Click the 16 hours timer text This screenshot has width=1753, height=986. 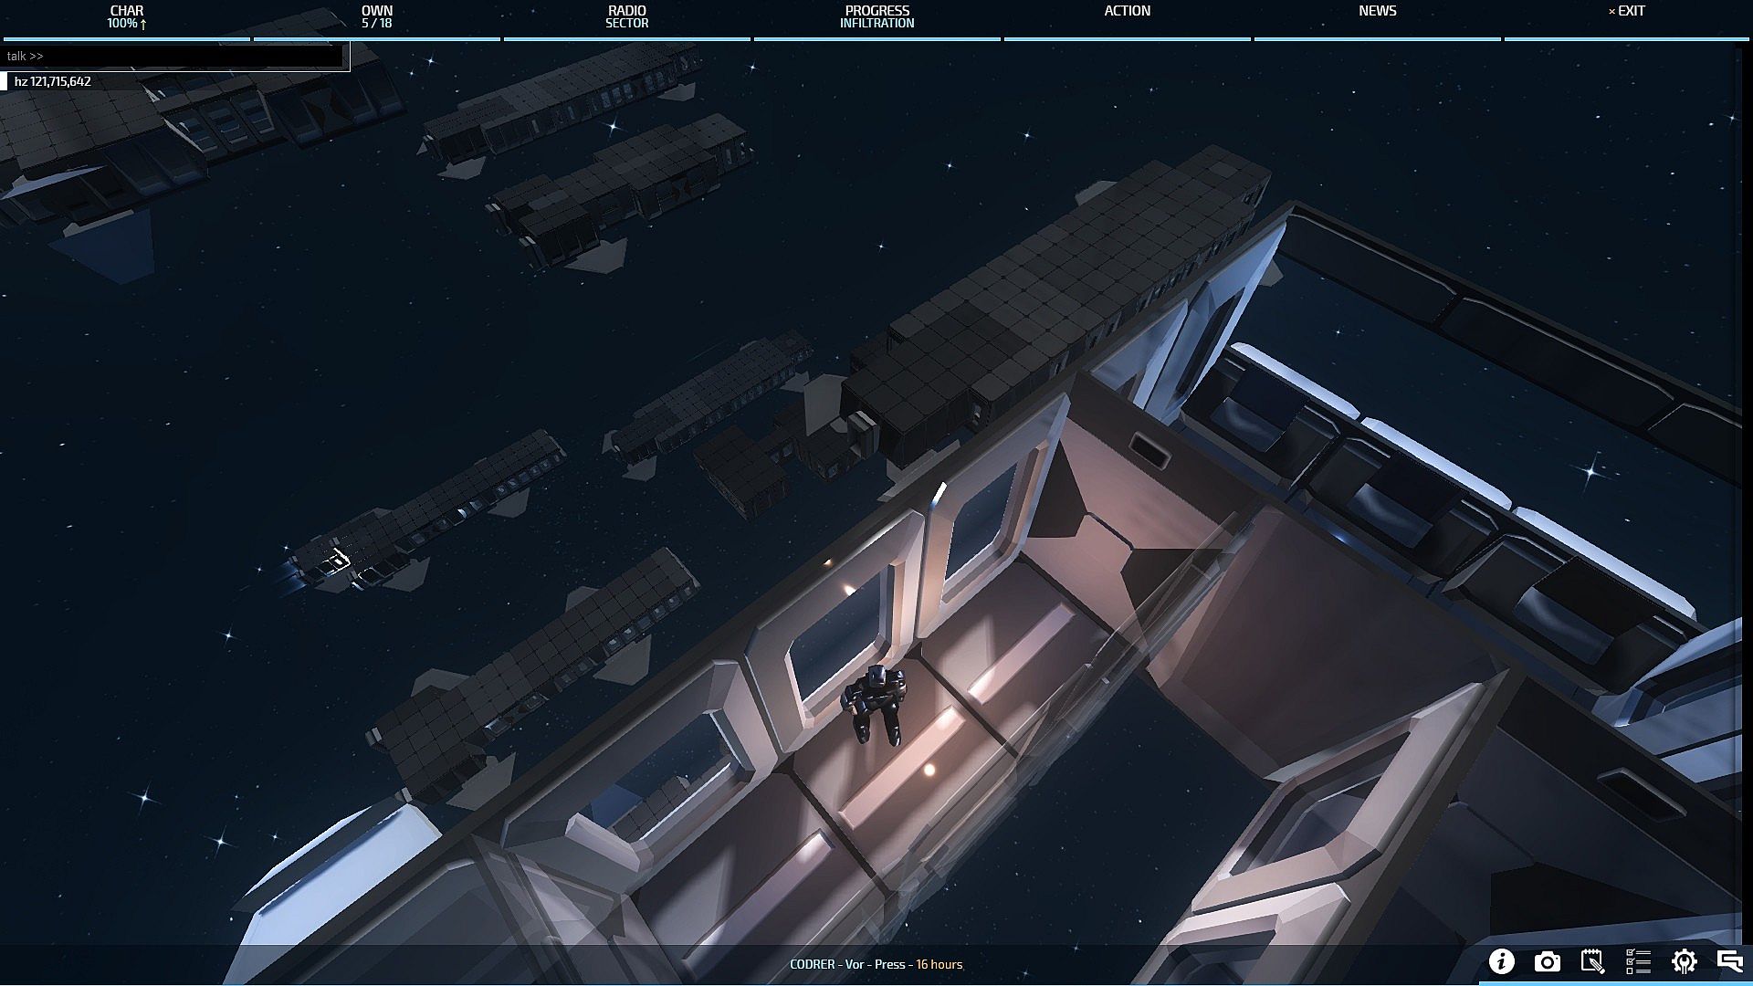(939, 964)
